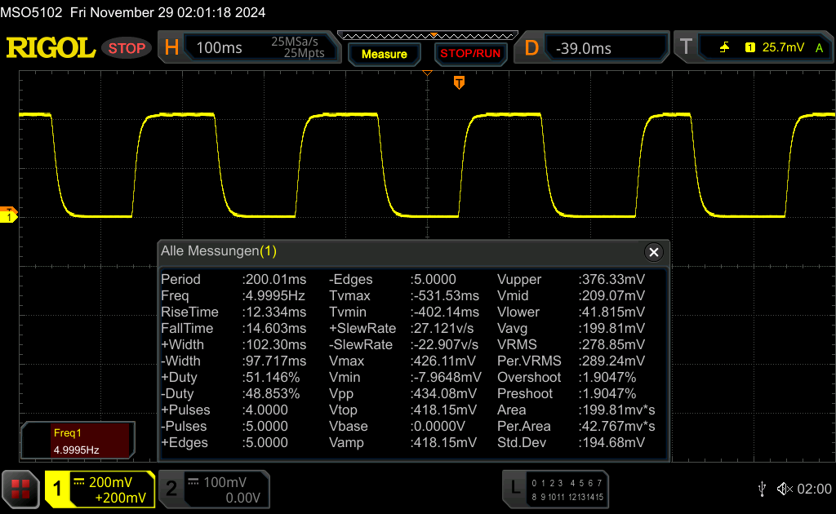Click the orange H horizontal settings icon
Image resolution: width=836 pixels, height=514 pixels.
[x=171, y=48]
